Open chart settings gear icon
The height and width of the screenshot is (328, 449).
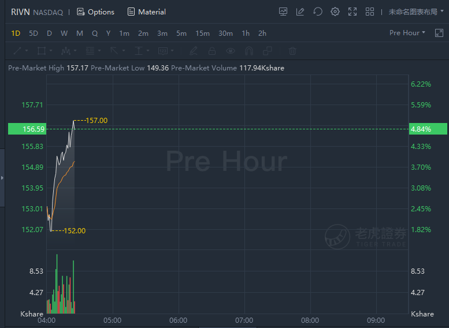click(x=335, y=12)
